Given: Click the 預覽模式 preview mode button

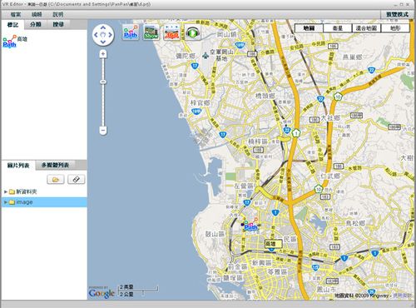Looking at the screenshot, I should point(397,14).
